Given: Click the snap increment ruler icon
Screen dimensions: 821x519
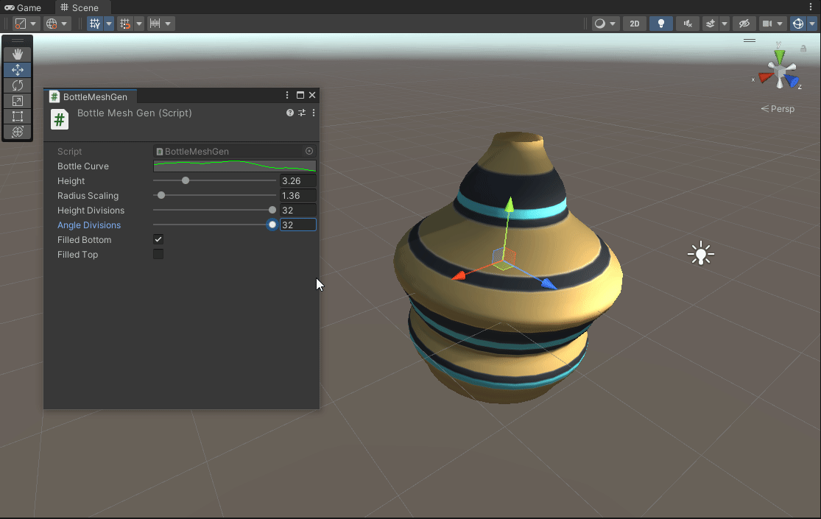Looking at the screenshot, I should (x=155, y=24).
